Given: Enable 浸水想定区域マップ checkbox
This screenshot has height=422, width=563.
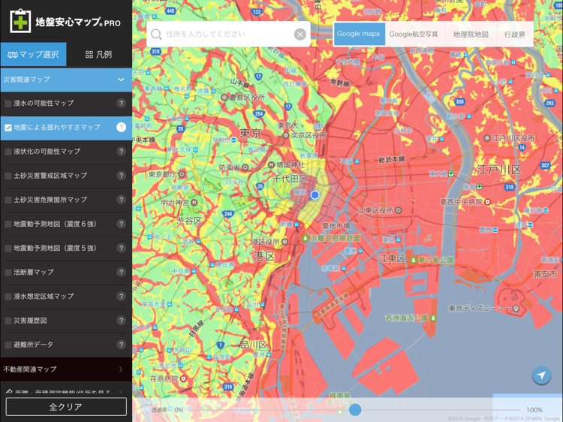Looking at the screenshot, I should 8,297.
